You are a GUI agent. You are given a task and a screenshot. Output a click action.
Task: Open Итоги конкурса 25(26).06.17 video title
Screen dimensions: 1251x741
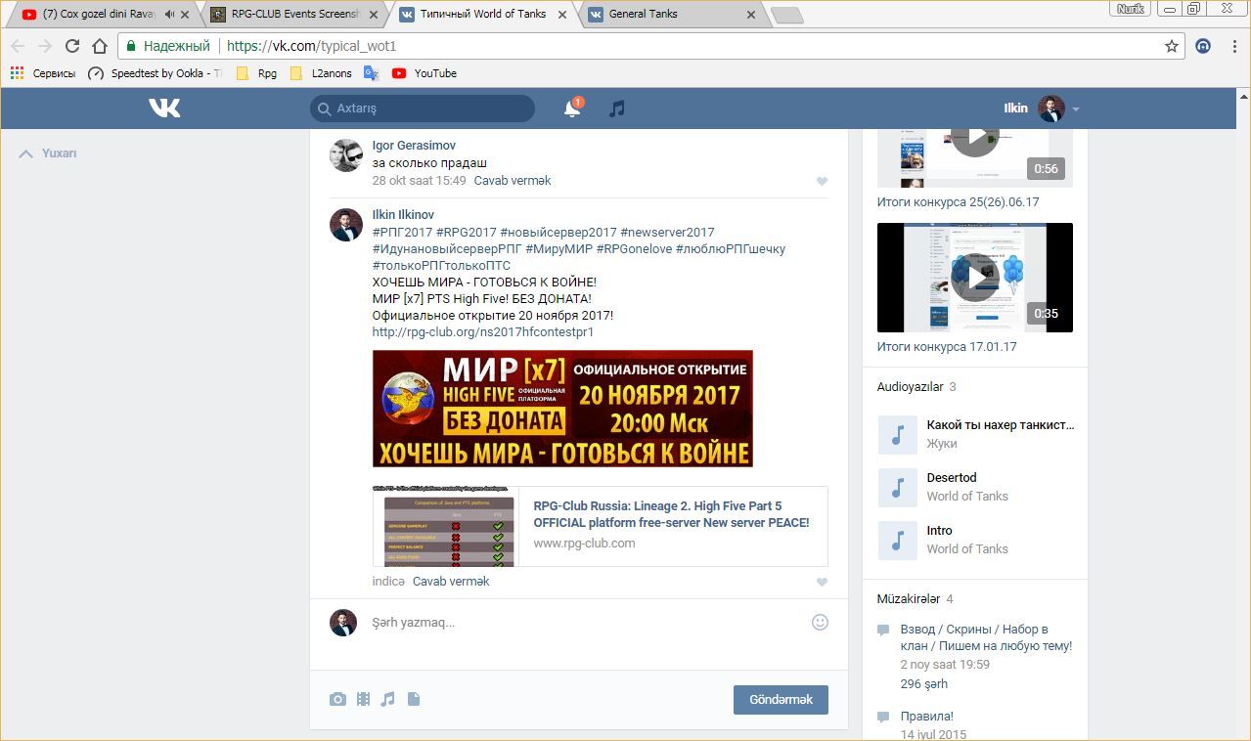click(958, 202)
